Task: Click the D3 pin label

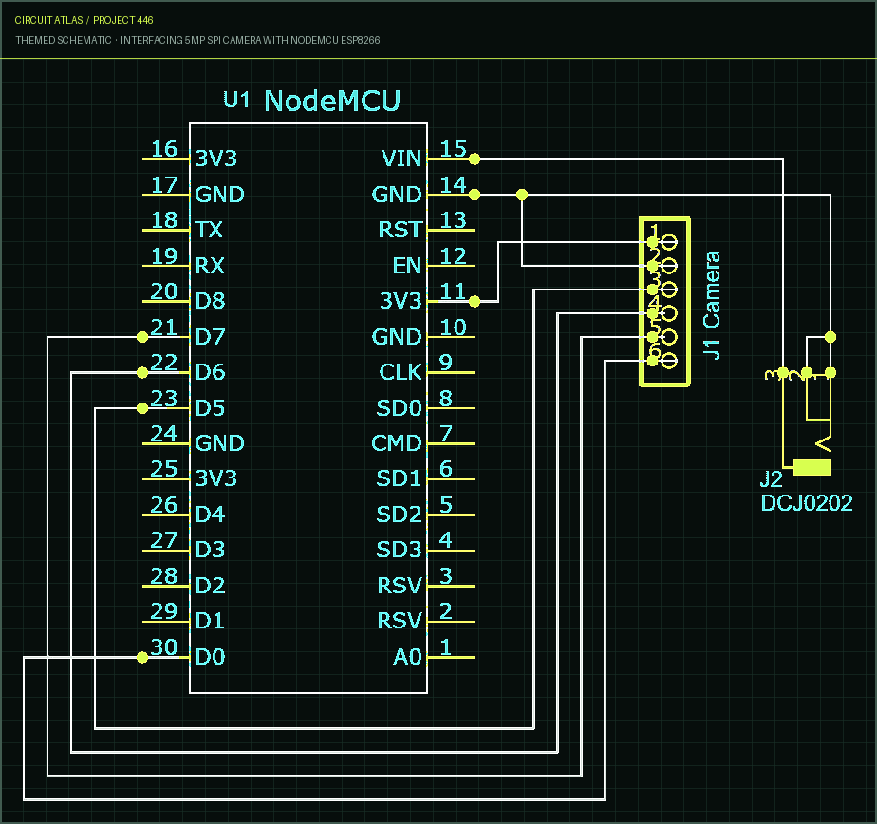Action: tap(211, 550)
